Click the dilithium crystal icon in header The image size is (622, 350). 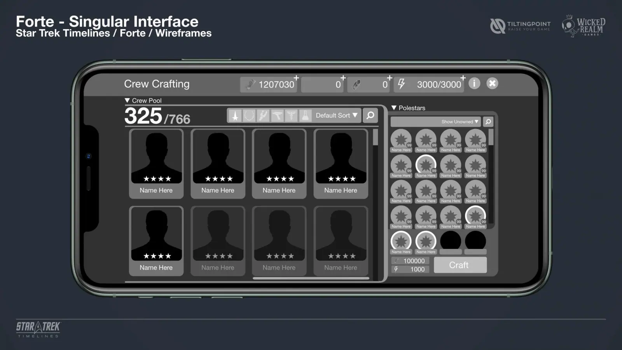[356, 84]
